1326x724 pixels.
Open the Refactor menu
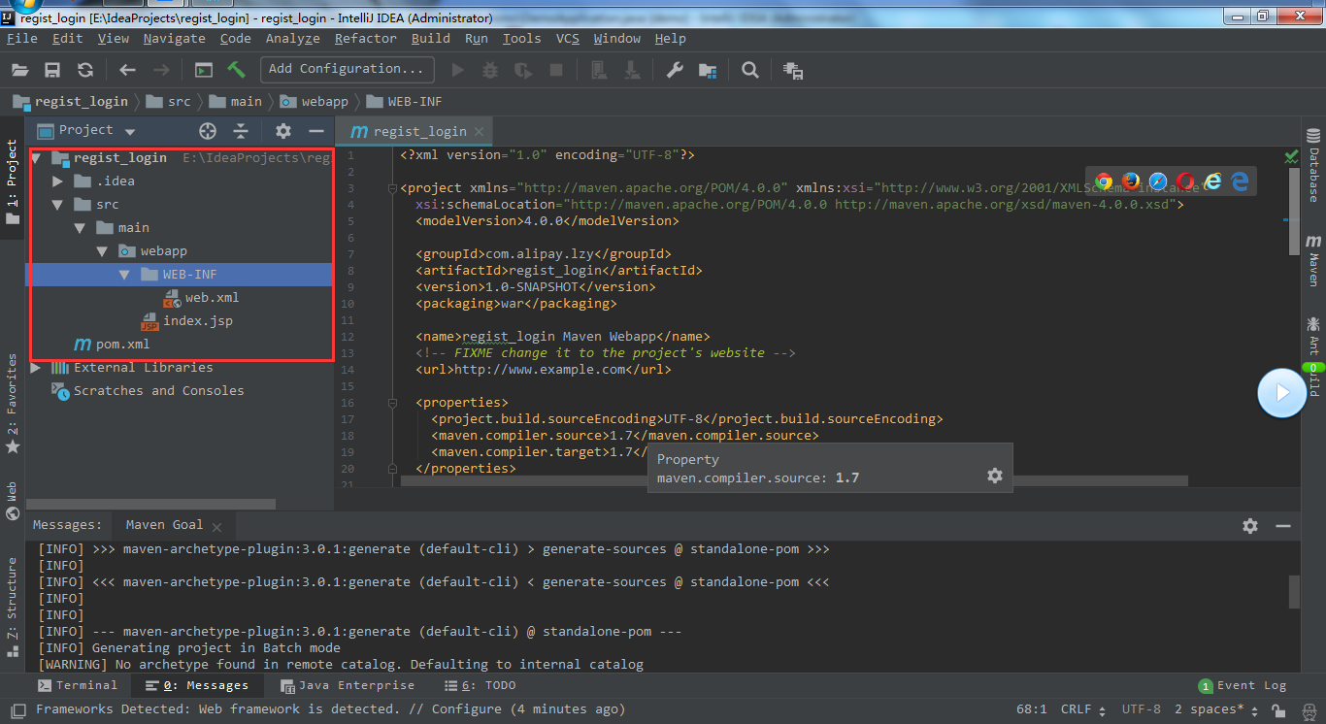click(366, 39)
